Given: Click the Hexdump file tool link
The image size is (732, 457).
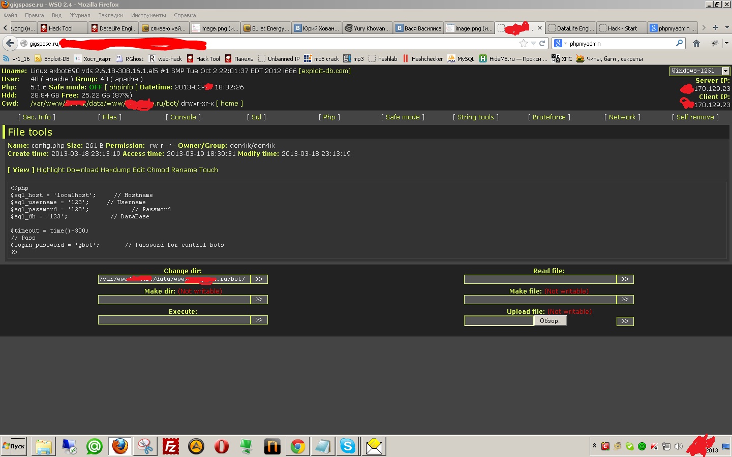Looking at the screenshot, I should click(x=115, y=170).
